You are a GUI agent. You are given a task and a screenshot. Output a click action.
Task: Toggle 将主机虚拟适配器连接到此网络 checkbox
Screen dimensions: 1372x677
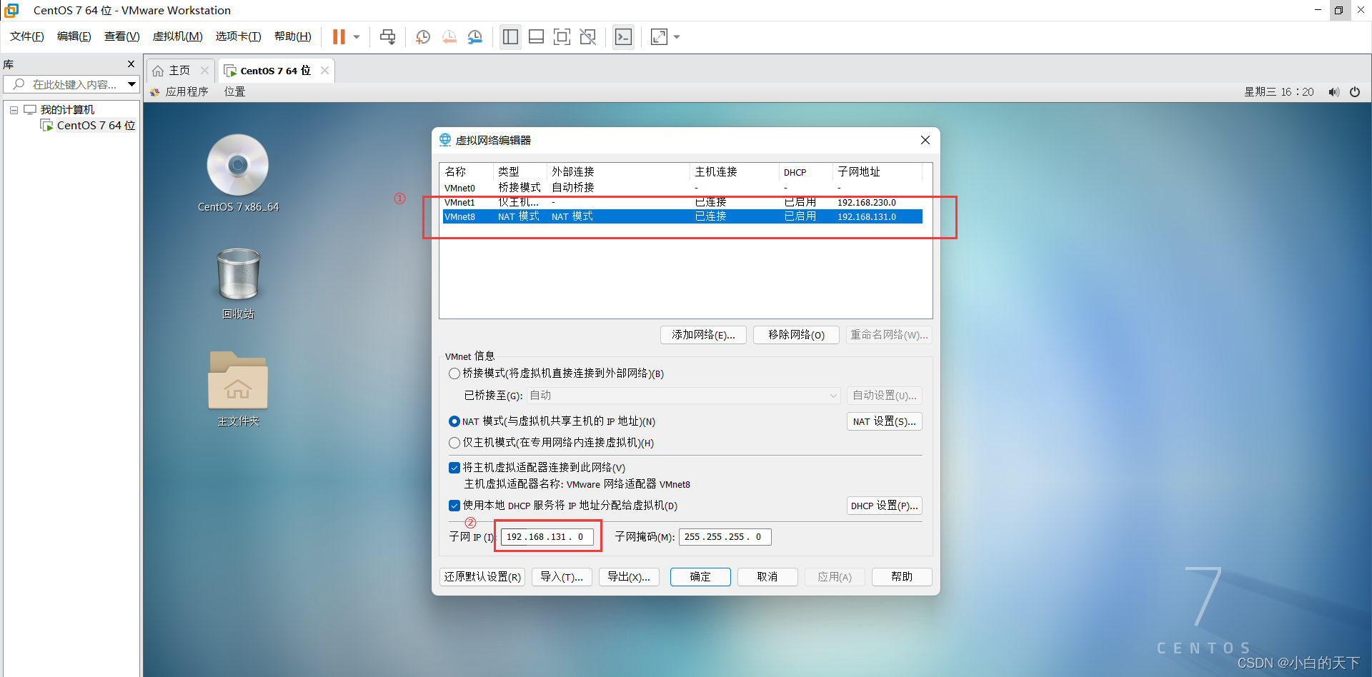click(454, 468)
